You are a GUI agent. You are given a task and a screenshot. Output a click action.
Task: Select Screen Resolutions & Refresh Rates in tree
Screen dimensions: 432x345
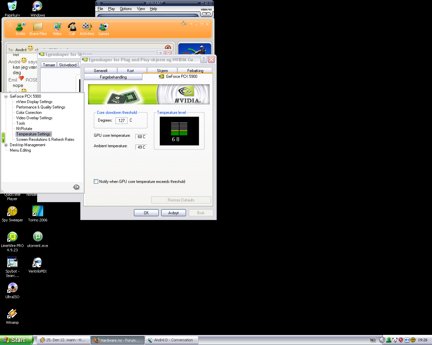[x=45, y=139]
